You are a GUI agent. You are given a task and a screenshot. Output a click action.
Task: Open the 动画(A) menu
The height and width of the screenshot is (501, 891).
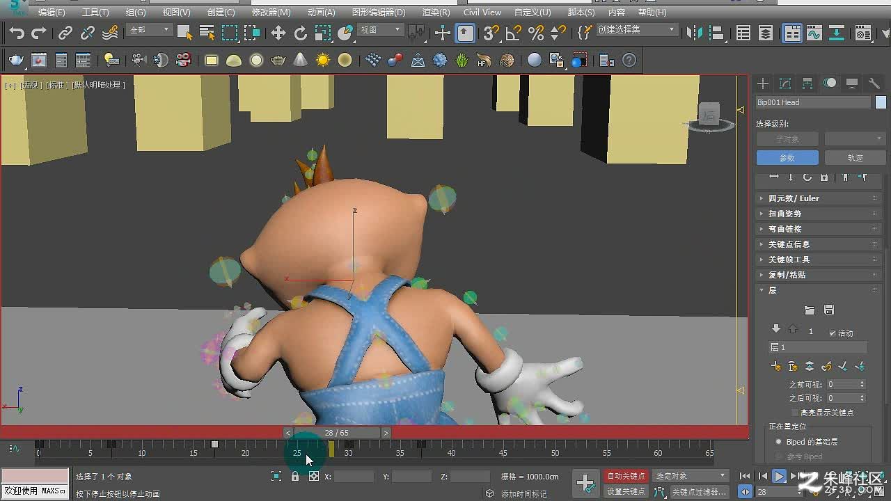click(x=321, y=13)
